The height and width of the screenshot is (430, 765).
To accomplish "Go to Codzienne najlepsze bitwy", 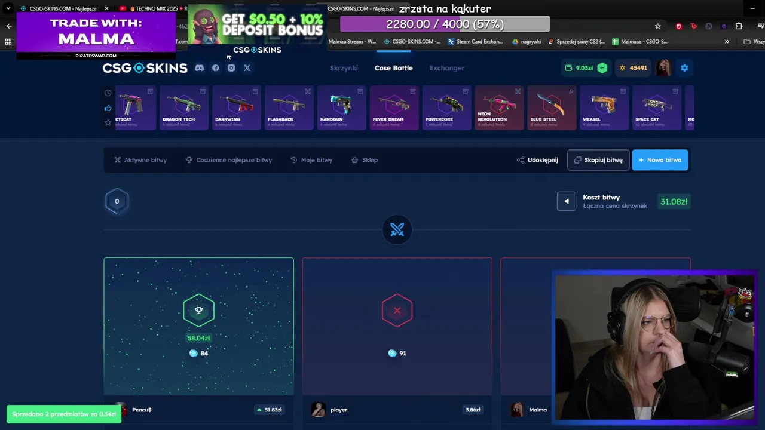I will click(229, 160).
